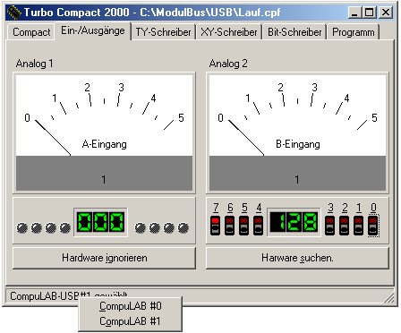This screenshot has height=333, width=401.
Task: Click the Analog 1 label
Action: coord(34,64)
